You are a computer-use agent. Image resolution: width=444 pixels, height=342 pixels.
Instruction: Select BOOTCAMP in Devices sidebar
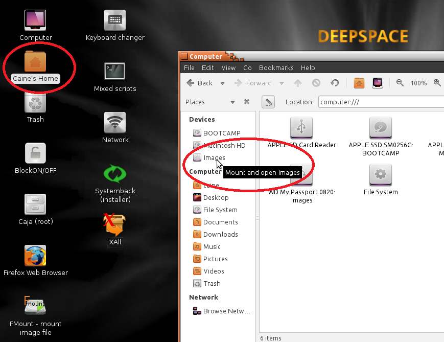pyautogui.click(x=217, y=133)
